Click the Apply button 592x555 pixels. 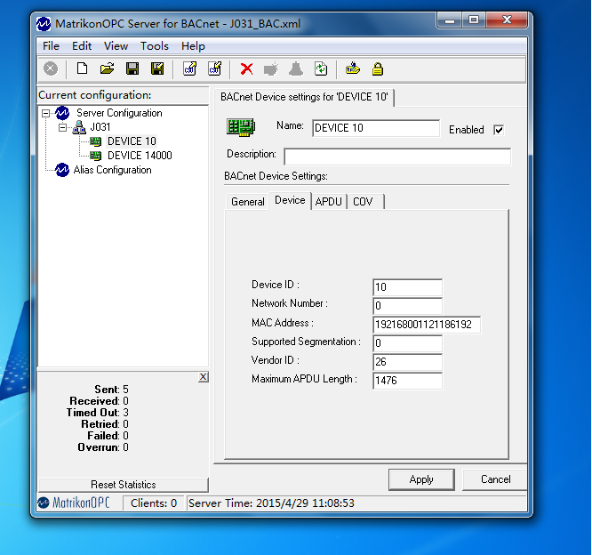(x=421, y=479)
